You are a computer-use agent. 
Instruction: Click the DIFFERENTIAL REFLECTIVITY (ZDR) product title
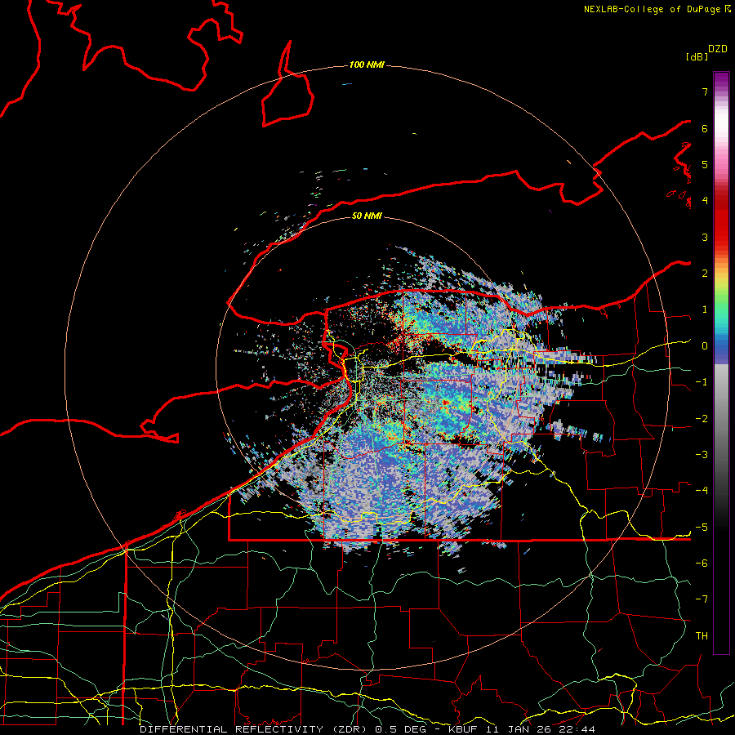(255, 729)
